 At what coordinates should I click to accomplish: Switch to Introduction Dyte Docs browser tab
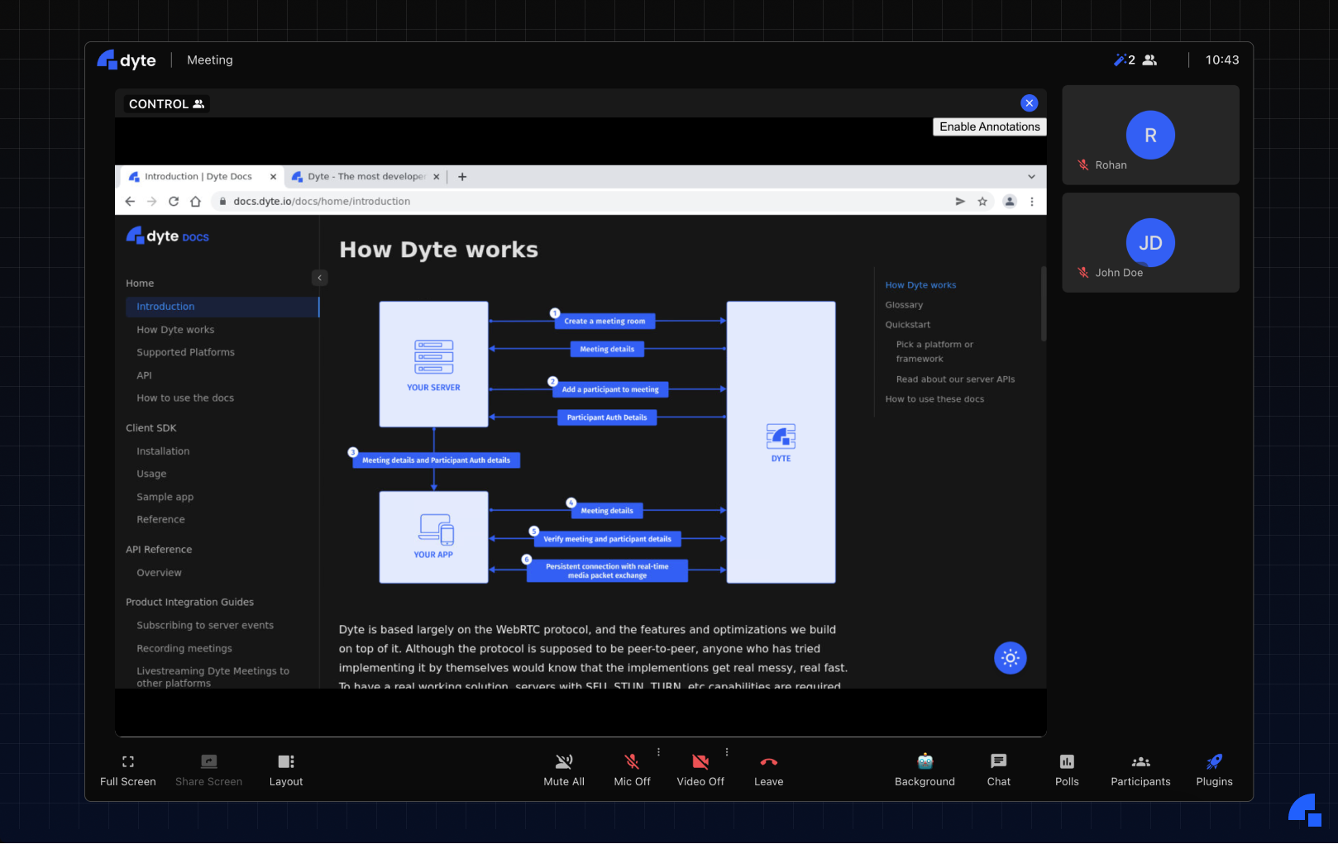click(197, 177)
